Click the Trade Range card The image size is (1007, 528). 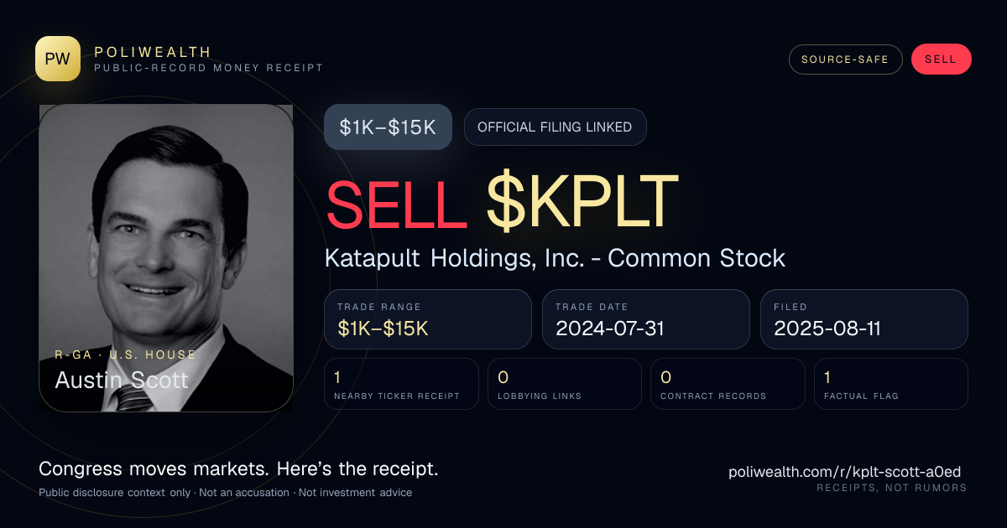[428, 319]
